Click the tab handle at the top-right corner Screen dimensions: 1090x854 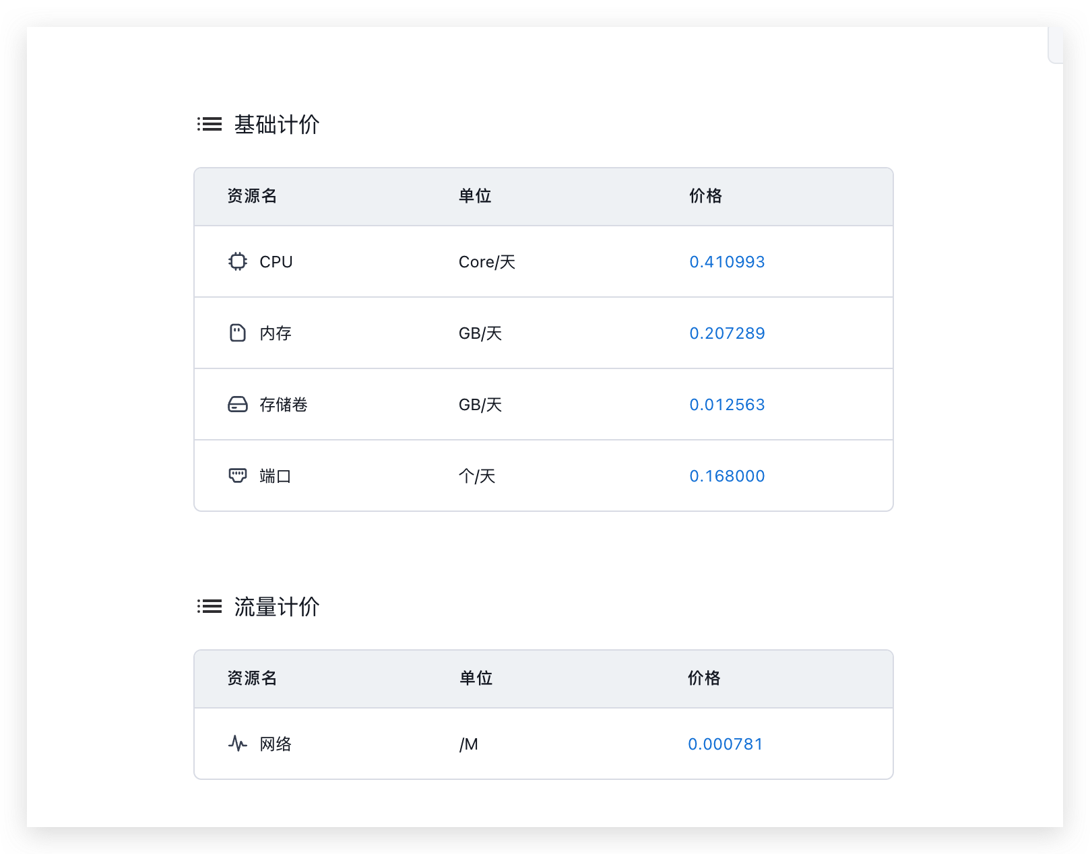pyautogui.click(x=1056, y=45)
